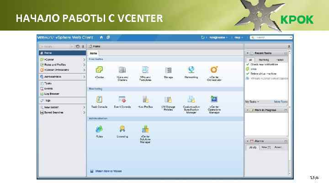The width and height of the screenshot is (329, 185).
Task: Collapse the Work In Progress panel arrow
Action: (x=248, y=110)
